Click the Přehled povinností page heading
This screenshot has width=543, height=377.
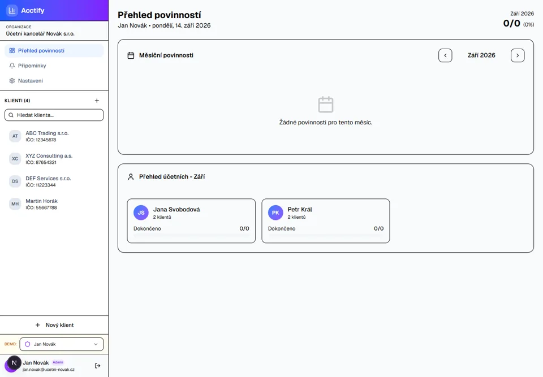[160, 15]
